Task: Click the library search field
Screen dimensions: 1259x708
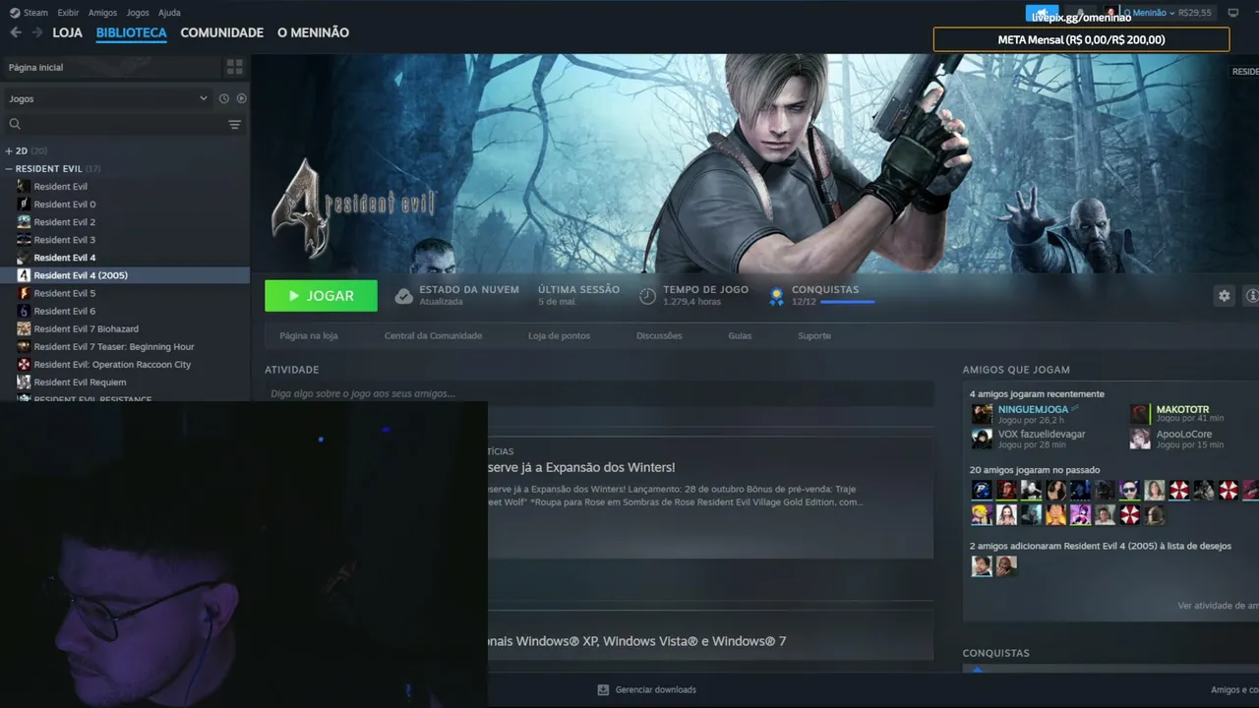Action: coord(125,124)
